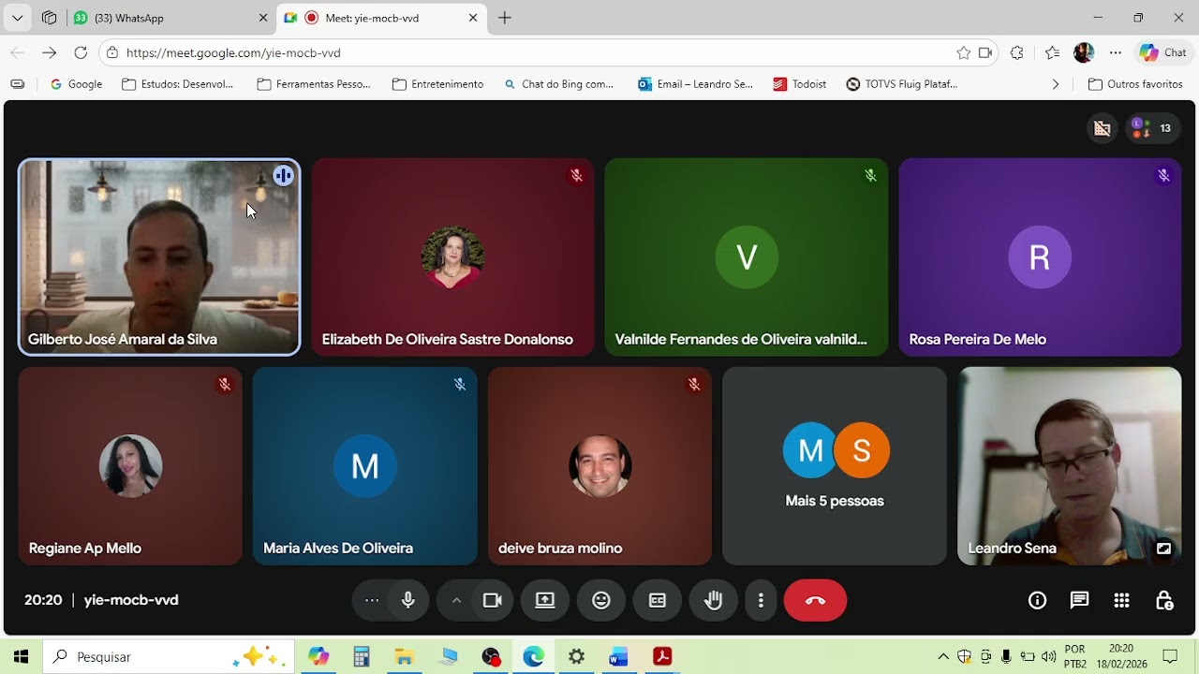This screenshot has width=1199, height=674.
Task: Toggle the microphone in Meet
Action: [408, 600]
